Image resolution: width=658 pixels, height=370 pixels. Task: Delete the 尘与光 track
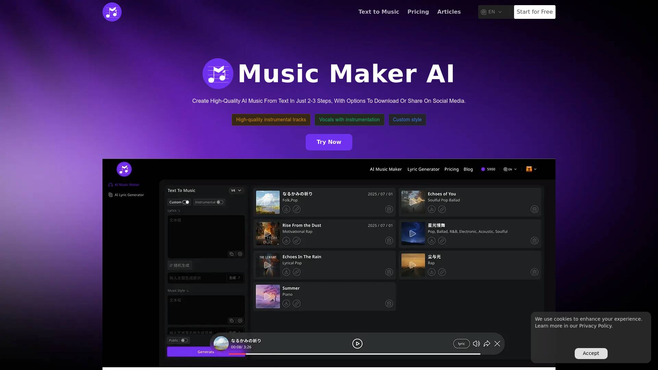pos(534,272)
